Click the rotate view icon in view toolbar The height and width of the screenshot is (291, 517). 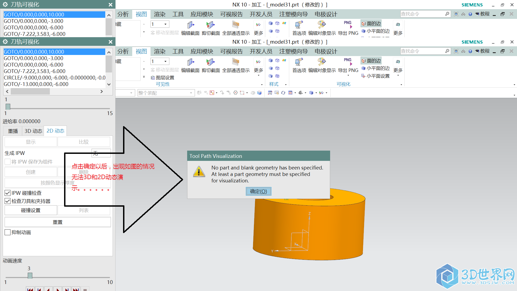283,93
